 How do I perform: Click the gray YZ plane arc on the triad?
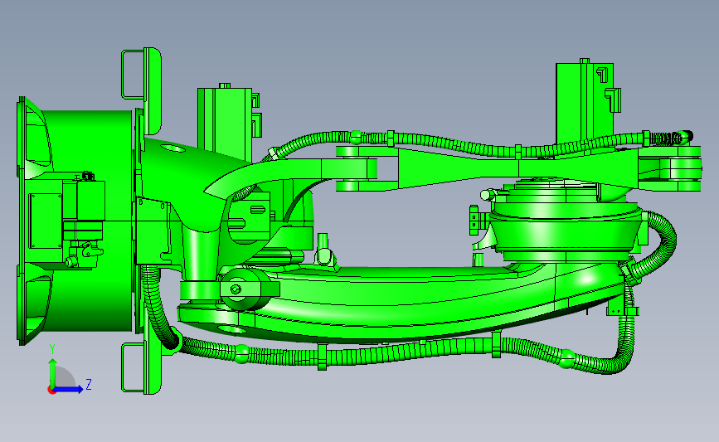(x=65, y=376)
